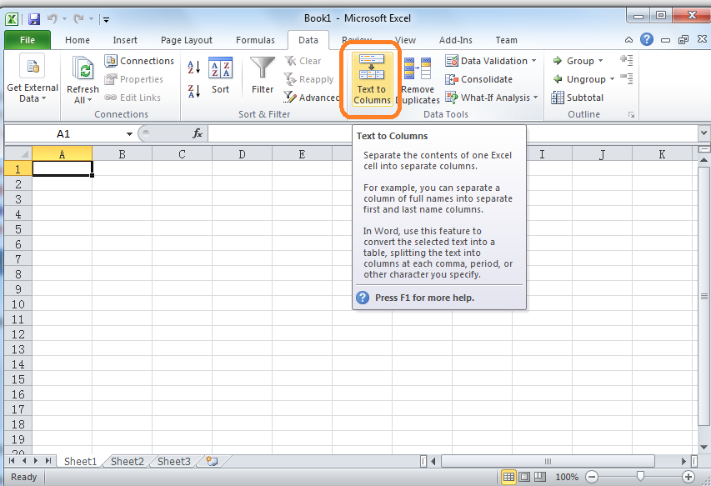Expand Data Validation dropdown arrow
The width and height of the screenshot is (711, 486).
[533, 61]
